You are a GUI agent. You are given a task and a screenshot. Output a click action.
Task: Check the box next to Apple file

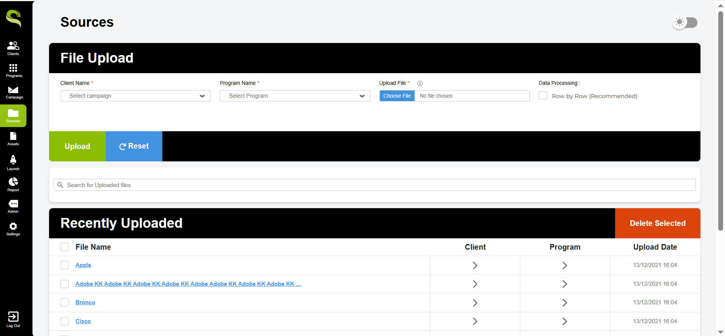65,265
